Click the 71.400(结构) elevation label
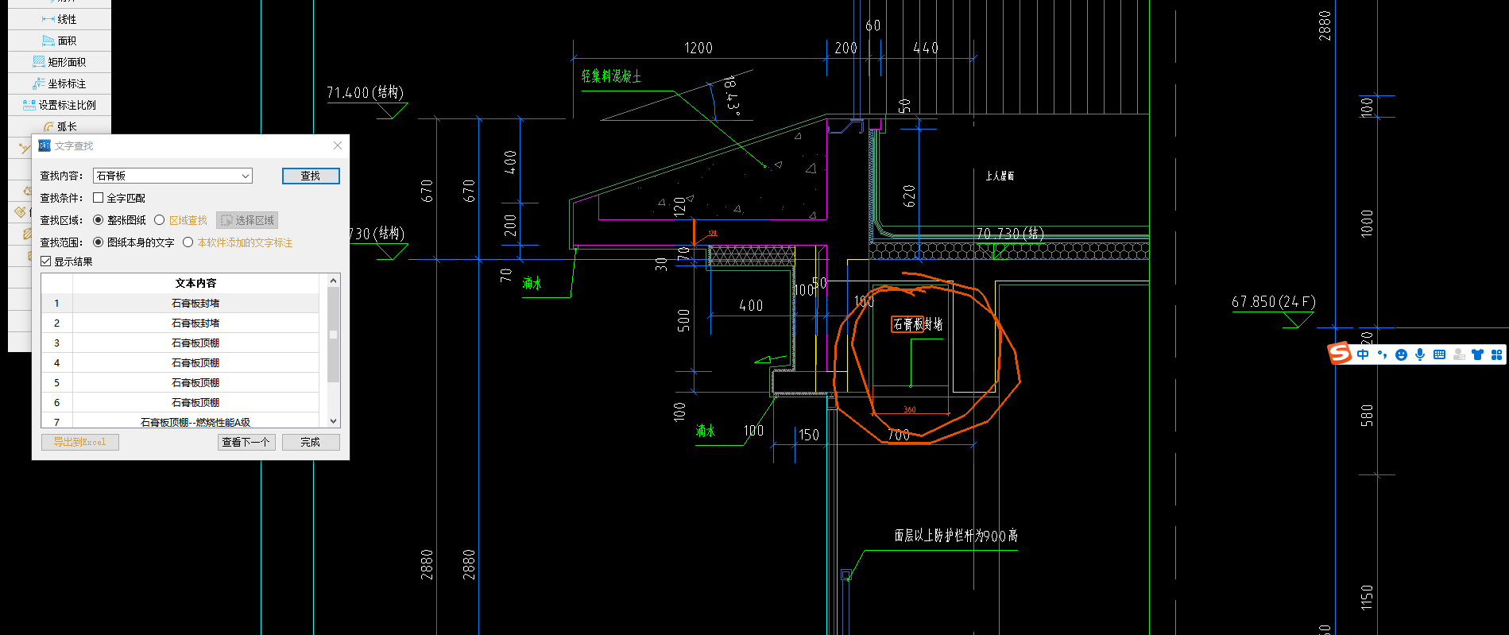Image resolution: width=1509 pixels, height=635 pixels. point(366,93)
